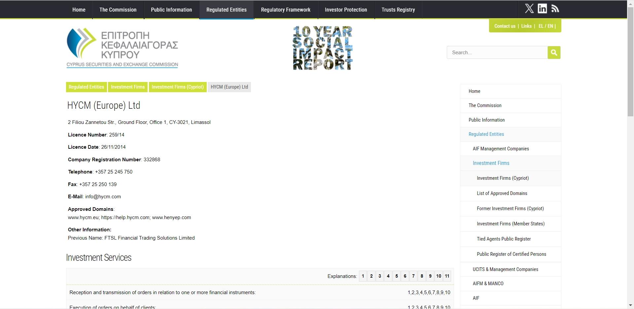Open AIF Management Companies sidebar item
Screen dimensions: 634x309
click(x=511, y=149)
